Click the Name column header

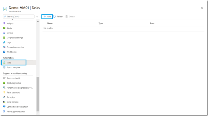point(50,23)
